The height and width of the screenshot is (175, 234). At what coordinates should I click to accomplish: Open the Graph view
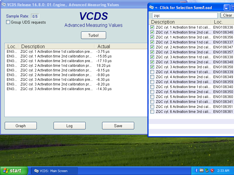[20, 126]
